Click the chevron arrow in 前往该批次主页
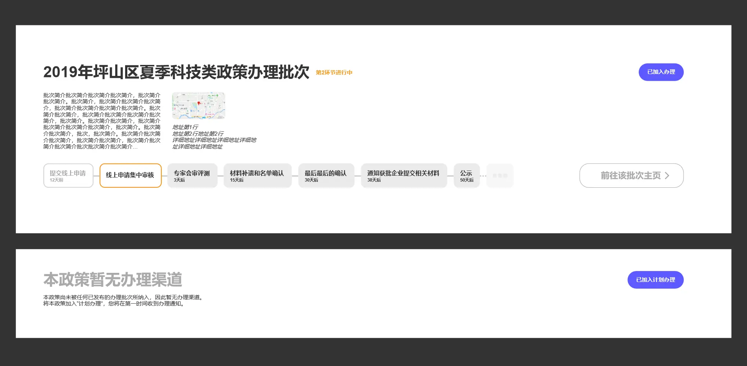Viewport: 747px width, 366px height. point(667,176)
